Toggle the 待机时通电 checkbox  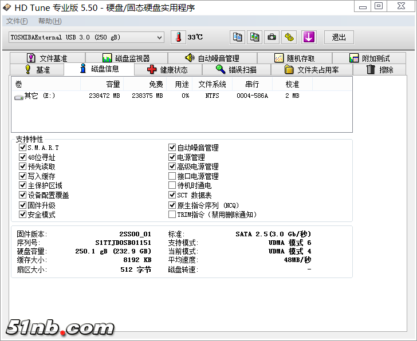172,185
